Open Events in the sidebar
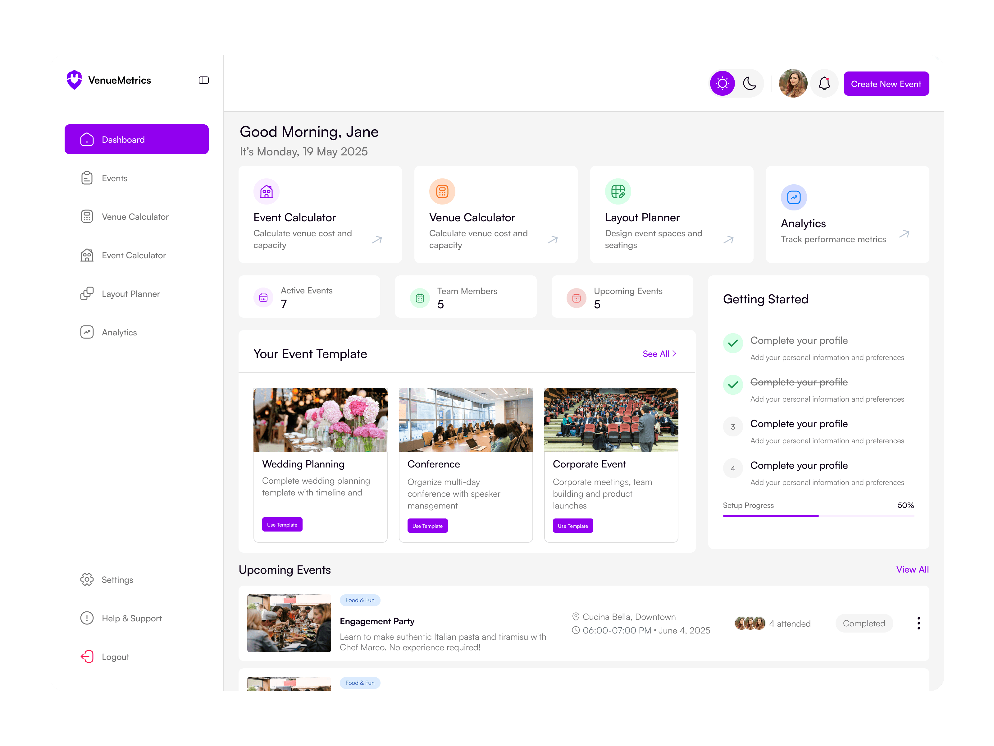994x746 pixels. [137, 178]
